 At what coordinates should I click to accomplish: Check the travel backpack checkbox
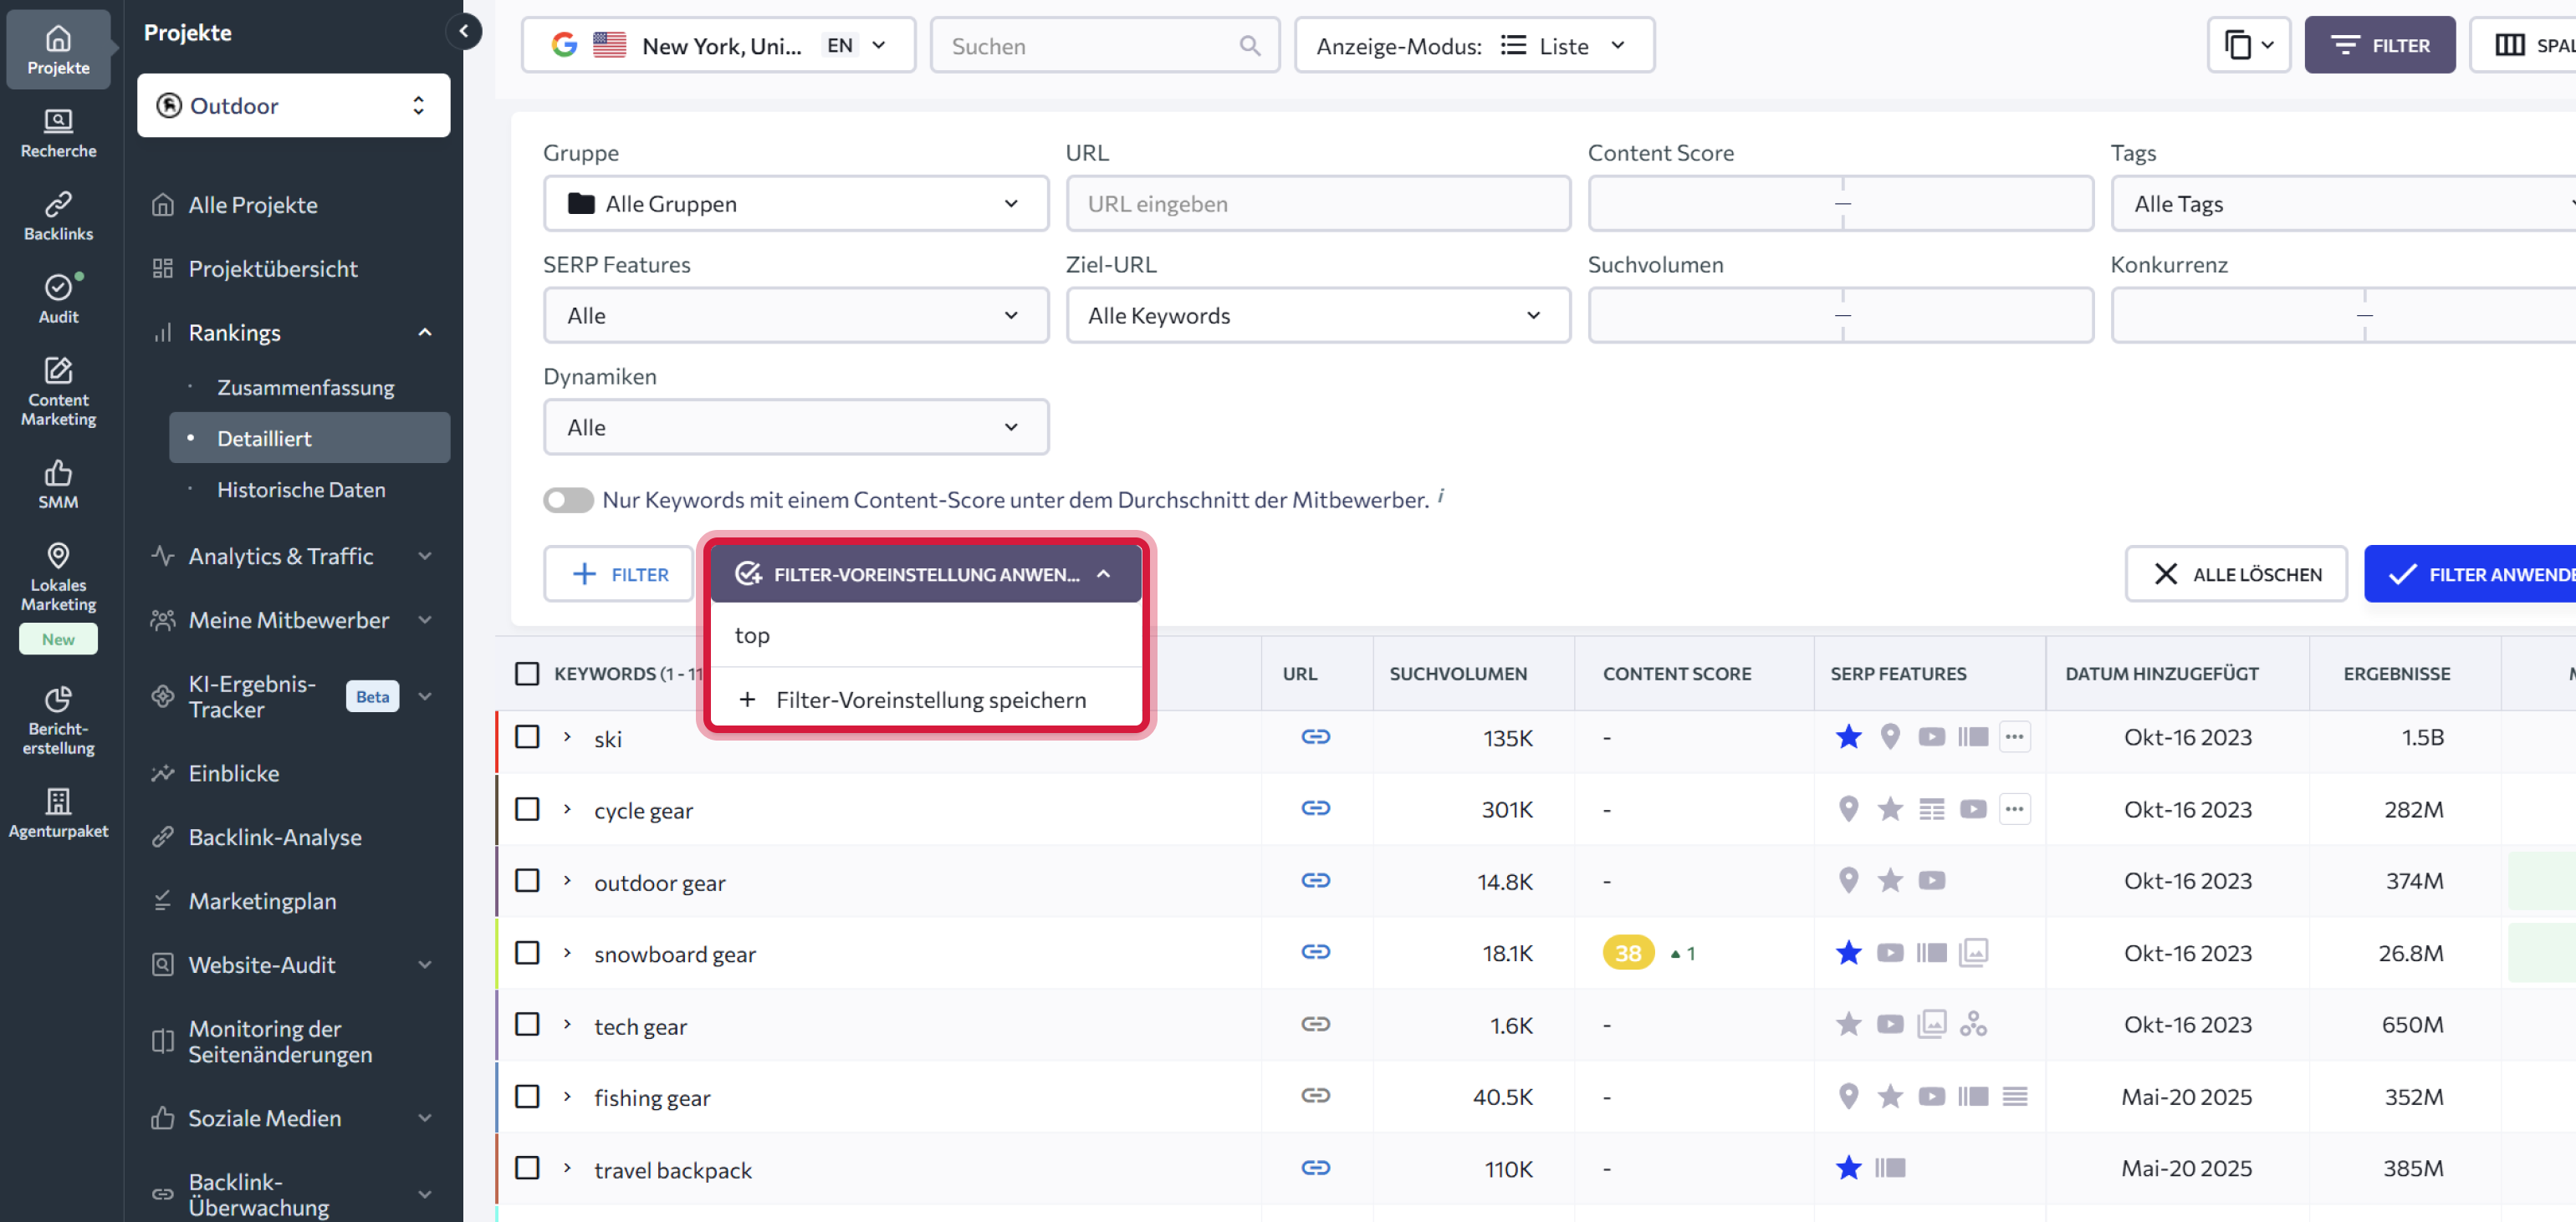527,1168
